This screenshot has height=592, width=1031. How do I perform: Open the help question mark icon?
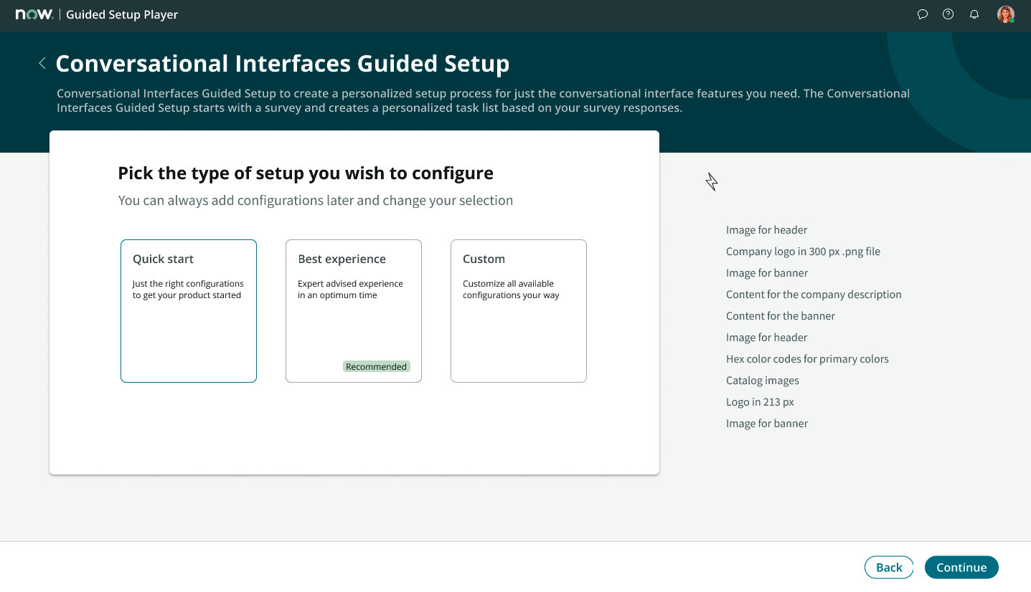coord(948,14)
